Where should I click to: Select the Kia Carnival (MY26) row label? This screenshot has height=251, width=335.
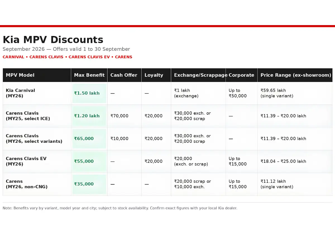coord(20,93)
